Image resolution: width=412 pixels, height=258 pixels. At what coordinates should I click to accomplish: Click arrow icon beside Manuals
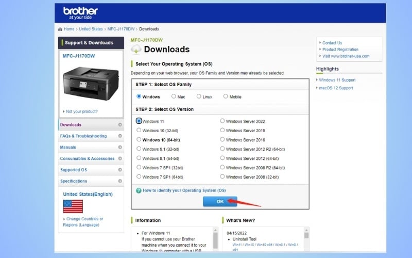point(120,148)
